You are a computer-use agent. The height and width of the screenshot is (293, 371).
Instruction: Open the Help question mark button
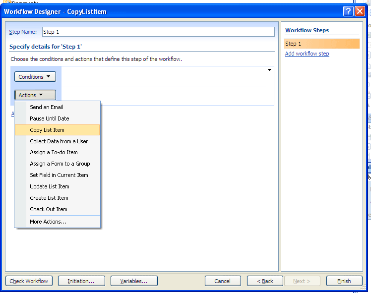[x=348, y=11]
